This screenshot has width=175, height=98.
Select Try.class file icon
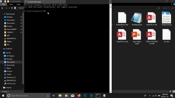[167, 35]
